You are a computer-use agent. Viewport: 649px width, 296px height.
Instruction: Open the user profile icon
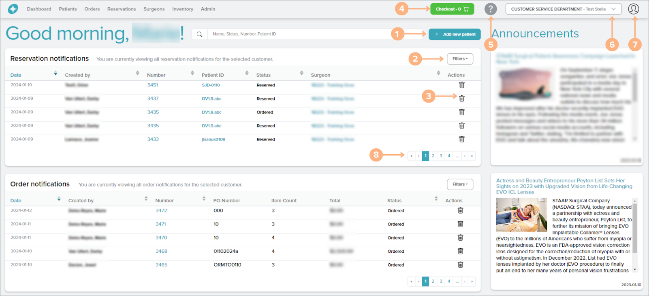(633, 9)
